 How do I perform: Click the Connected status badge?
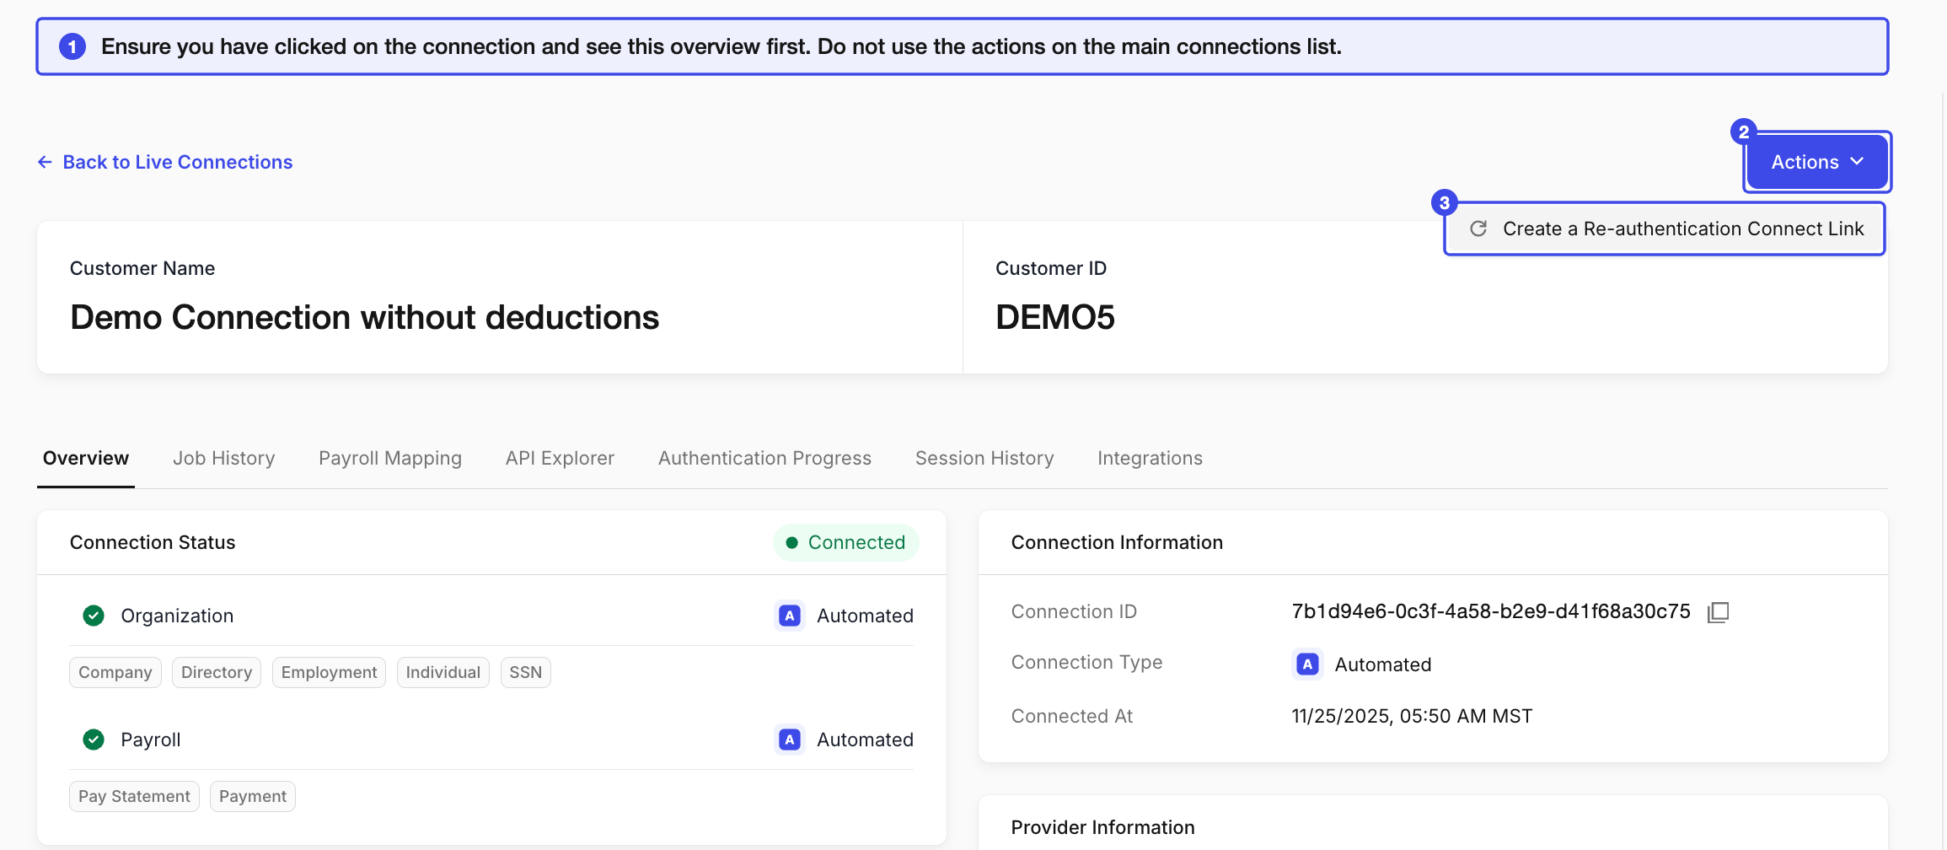(x=845, y=542)
